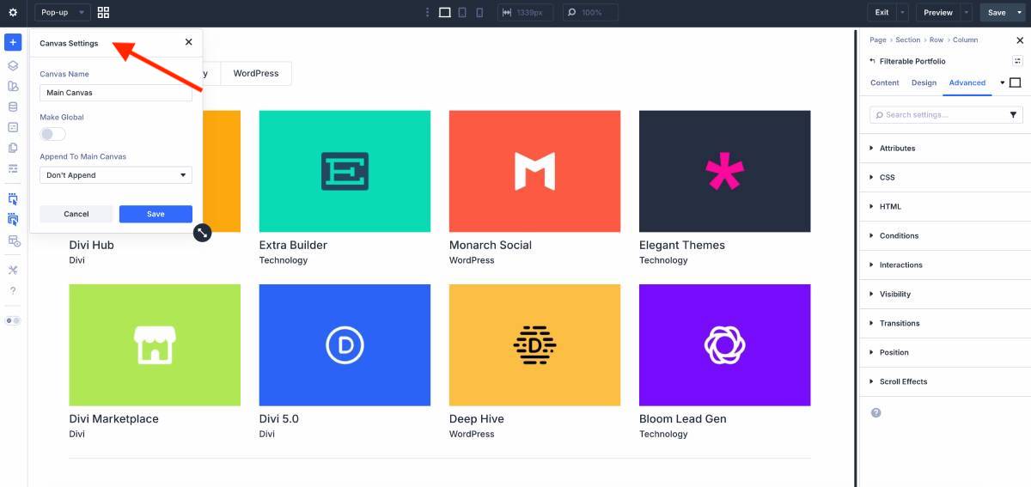Viewport: 1031px width, 487px height.
Task: Click the Monarch Social portfolio thumbnail
Action: click(x=534, y=171)
